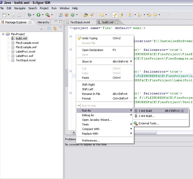Select 2 Ant Build... from submenu
193x179 pixels.
coord(161,116)
